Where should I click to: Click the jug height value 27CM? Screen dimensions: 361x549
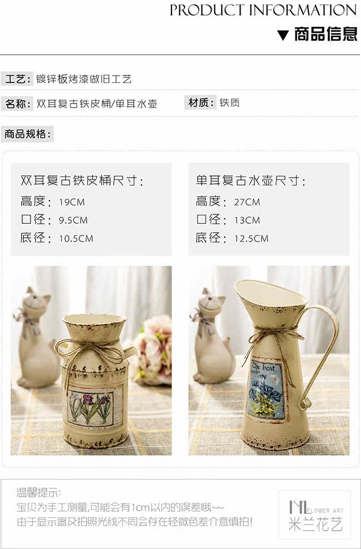247,202
